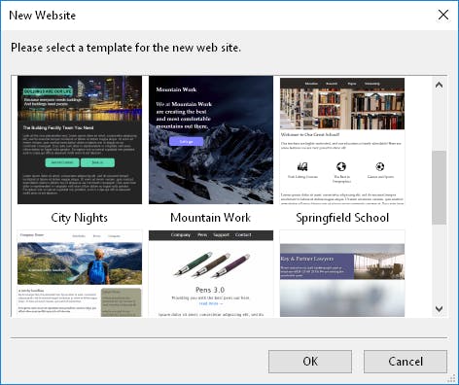Viewport: 459px width, 385px height.
Task: Select the Mountain Work template thumbnail
Action: [211, 140]
